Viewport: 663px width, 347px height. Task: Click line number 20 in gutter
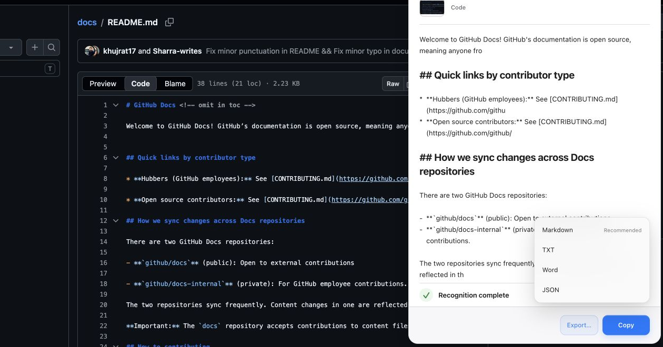[103, 305]
